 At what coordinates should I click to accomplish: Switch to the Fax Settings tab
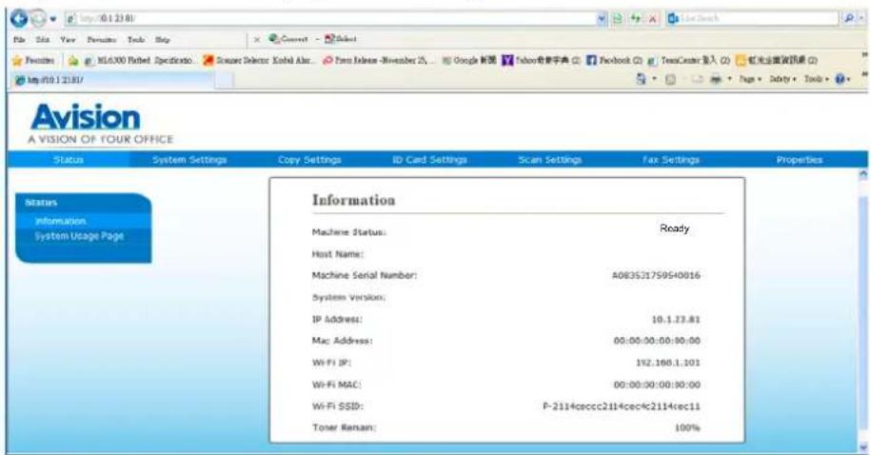[670, 160]
